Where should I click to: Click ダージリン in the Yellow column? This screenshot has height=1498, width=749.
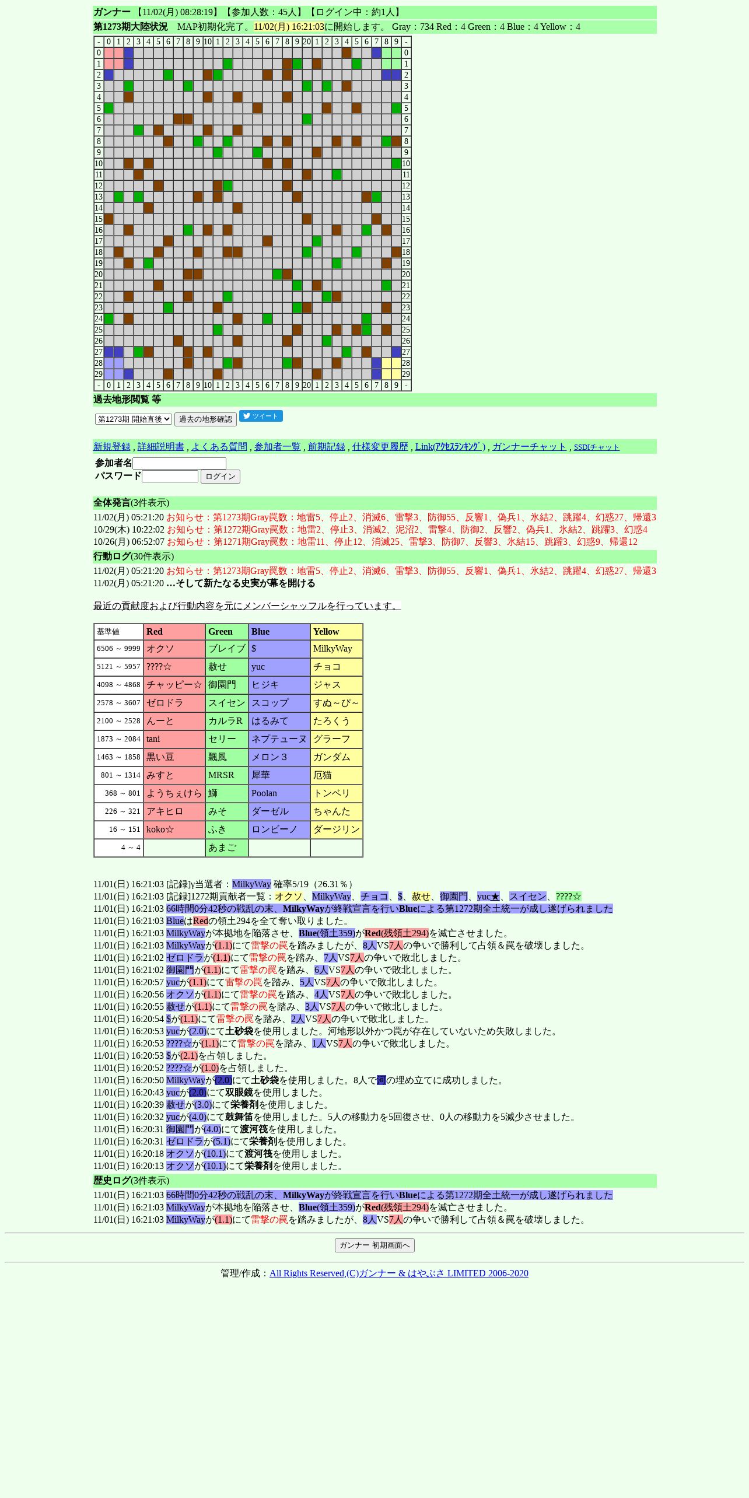click(x=337, y=830)
